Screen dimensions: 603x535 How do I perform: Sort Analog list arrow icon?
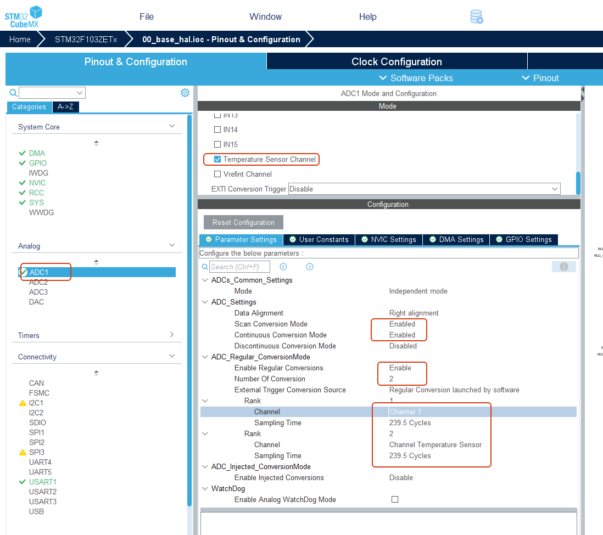tap(96, 262)
